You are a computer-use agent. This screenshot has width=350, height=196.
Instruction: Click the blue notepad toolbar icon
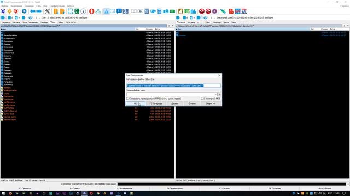click(x=147, y=11)
